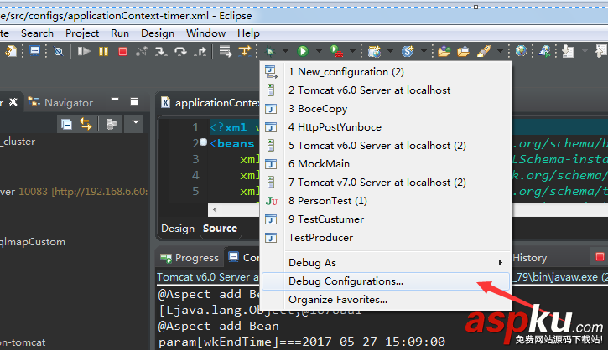The width and height of the screenshot is (608, 350).
Task: Click the Suspend (pause) toolbar icon
Action: [x=103, y=51]
